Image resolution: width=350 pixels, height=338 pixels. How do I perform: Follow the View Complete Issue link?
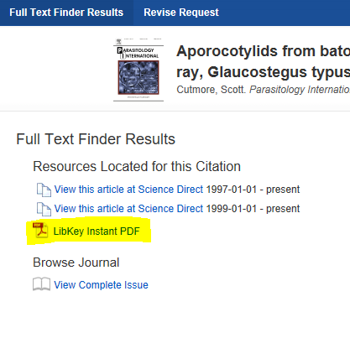[101, 285]
